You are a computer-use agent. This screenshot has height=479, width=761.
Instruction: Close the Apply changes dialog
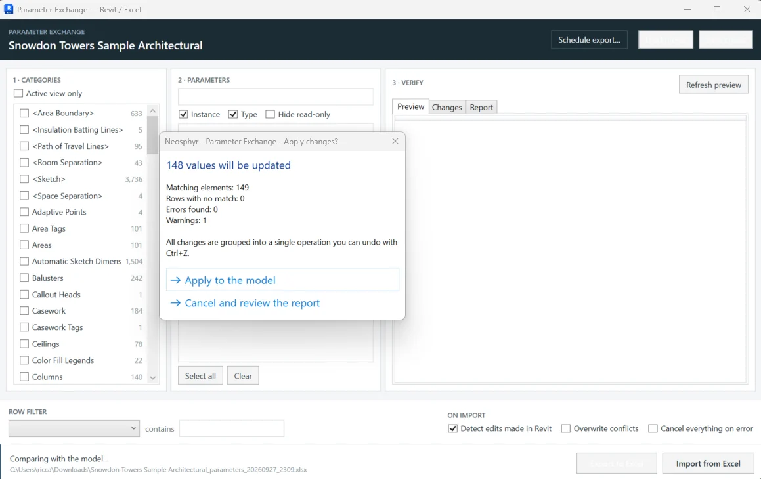[395, 141]
